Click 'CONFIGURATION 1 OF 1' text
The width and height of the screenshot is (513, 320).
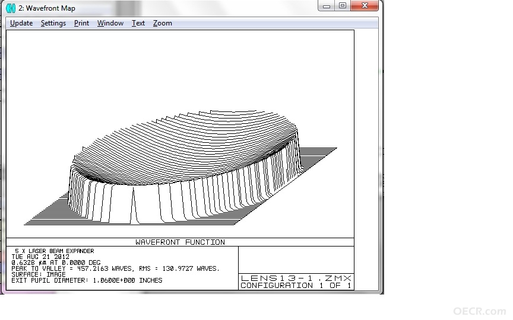pyautogui.click(x=296, y=286)
